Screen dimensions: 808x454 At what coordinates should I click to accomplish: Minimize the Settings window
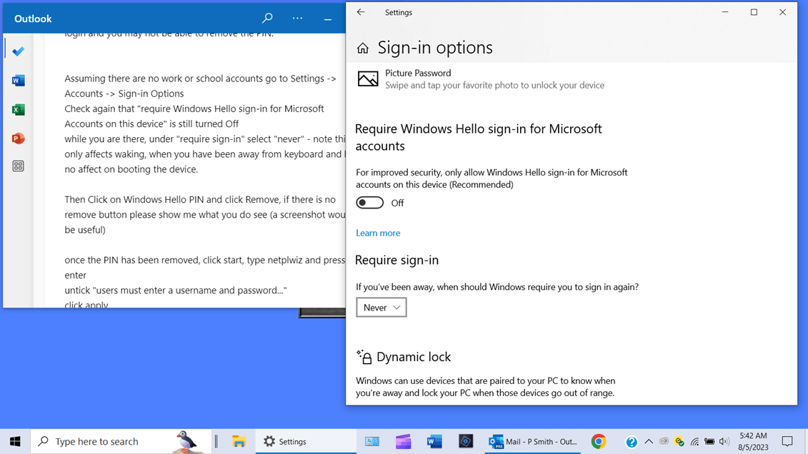tap(725, 12)
